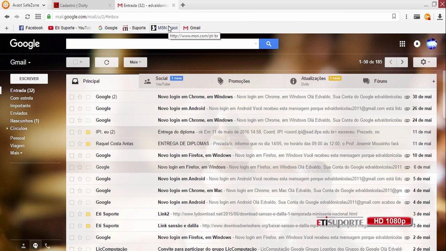Open the account profile avatar

pos(432,44)
